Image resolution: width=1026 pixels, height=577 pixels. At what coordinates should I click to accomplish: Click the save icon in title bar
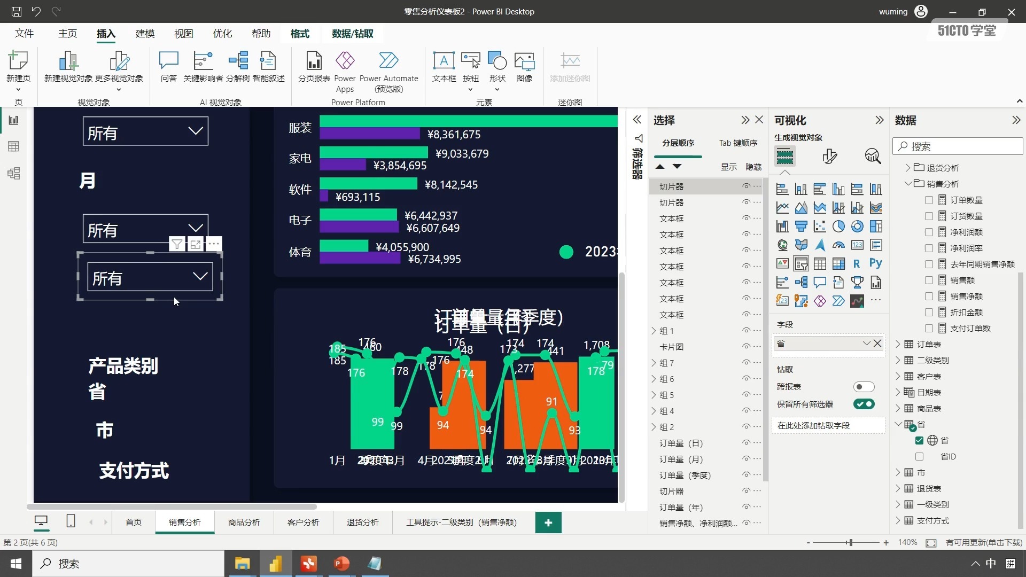[17, 11]
